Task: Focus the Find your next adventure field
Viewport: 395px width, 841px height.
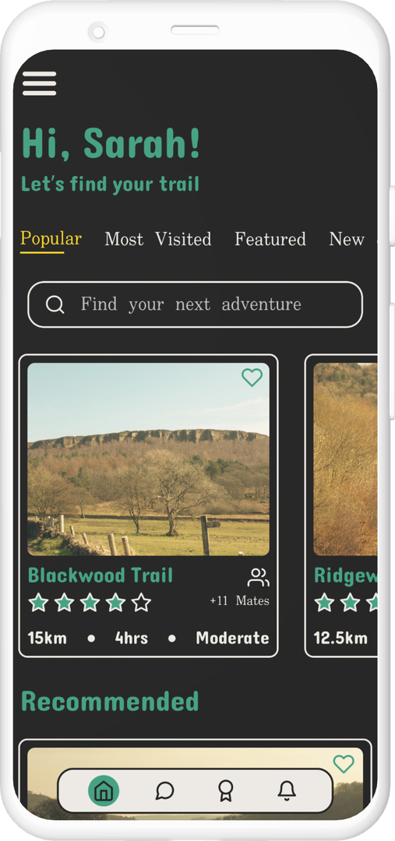Action: point(195,304)
